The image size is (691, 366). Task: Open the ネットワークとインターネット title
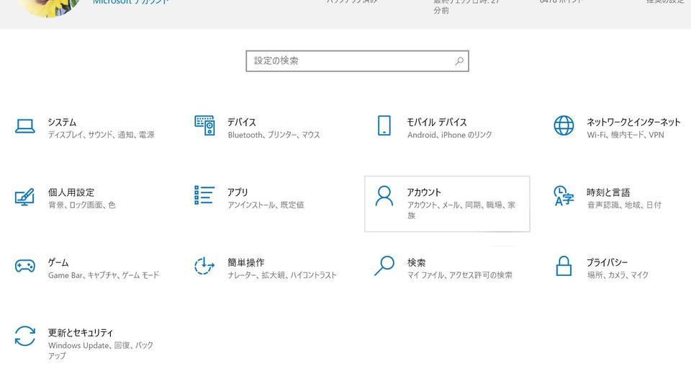tap(633, 122)
